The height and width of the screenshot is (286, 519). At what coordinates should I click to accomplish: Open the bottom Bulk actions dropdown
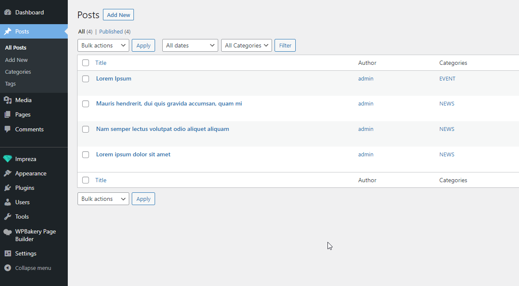[x=103, y=199]
